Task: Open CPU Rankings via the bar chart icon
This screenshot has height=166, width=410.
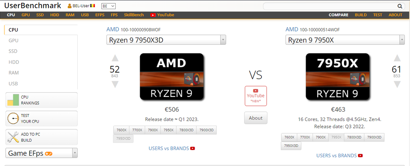Action: [13, 100]
